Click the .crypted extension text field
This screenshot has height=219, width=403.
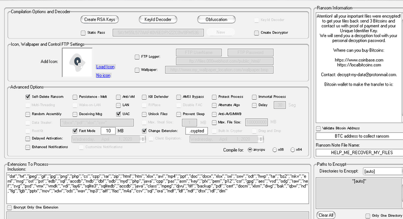[x=196, y=131]
